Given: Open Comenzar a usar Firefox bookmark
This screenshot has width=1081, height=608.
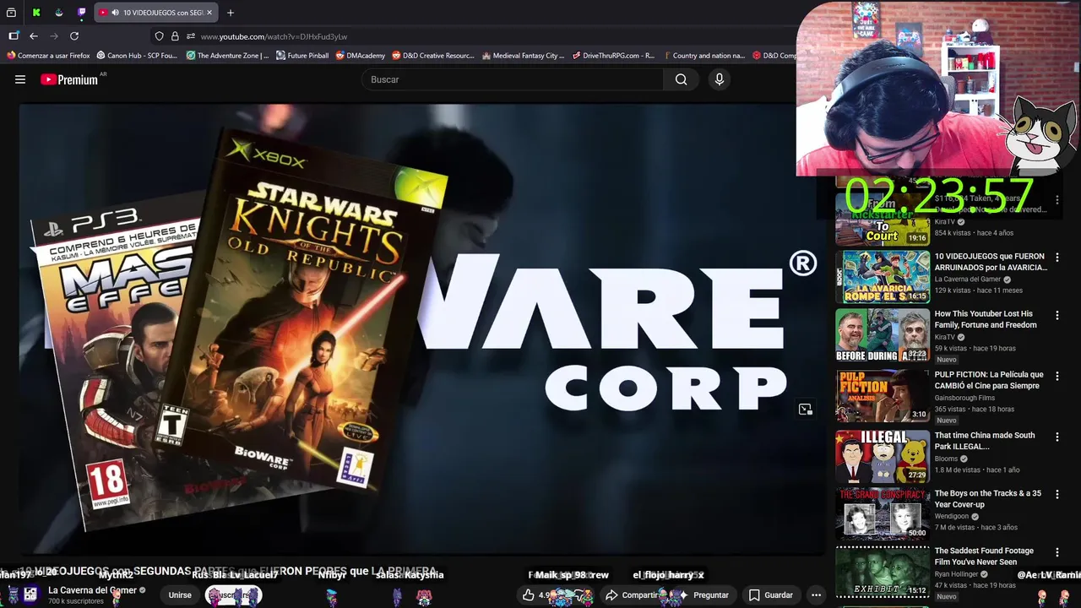Looking at the screenshot, I should tap(48, 56).
